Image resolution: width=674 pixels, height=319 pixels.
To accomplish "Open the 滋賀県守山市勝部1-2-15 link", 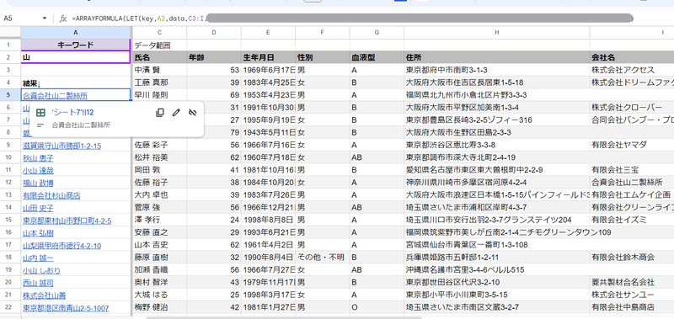I will coord(62,146).
